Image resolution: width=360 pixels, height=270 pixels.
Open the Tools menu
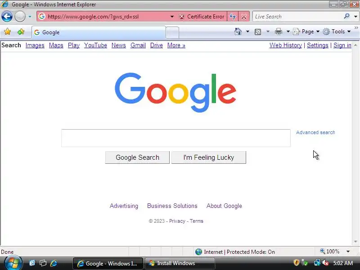337,31
